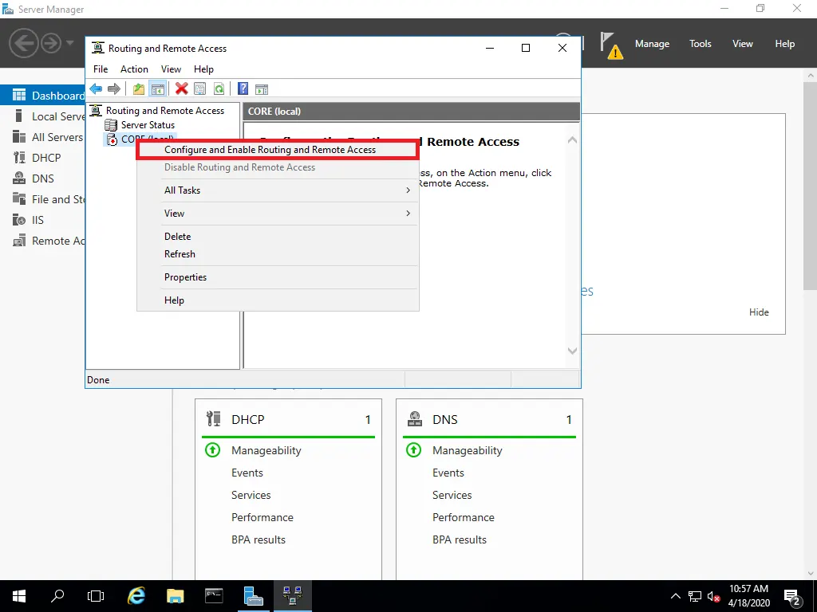Click the All Servers sidebar icon
Viewport: 817px width, 612px height.
coord(19,137)
